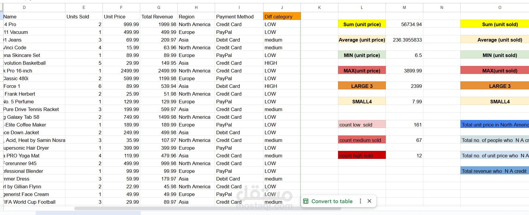Open the Convert to table options menu
529x215 pixels.
point(360,201)
